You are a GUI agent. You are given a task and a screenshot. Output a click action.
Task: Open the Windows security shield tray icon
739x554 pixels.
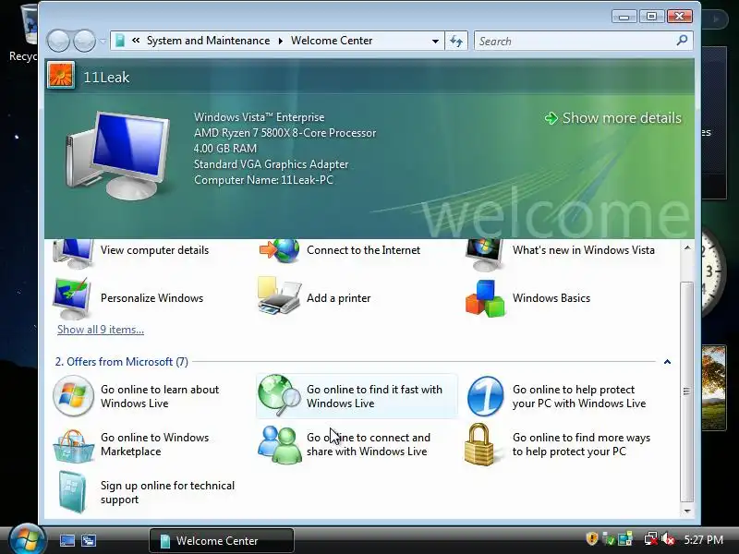[591, 538]
